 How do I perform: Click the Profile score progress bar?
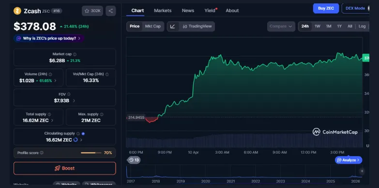click(91, 153)
